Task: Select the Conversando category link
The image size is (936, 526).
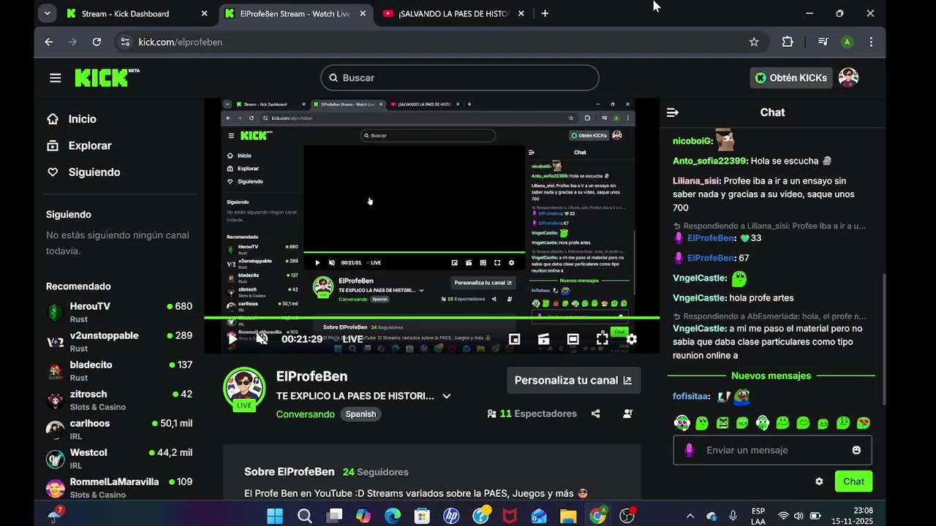Action: pyautogui.click(x=305, y=413)
